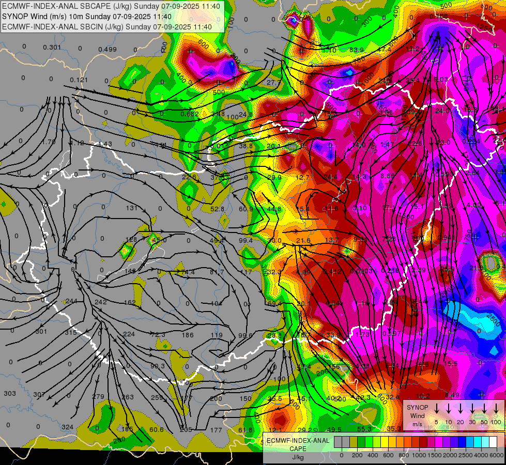Viewport: 506px width, 465px height.
Task: Click the 131 value on the map
Action: [132, 208]
